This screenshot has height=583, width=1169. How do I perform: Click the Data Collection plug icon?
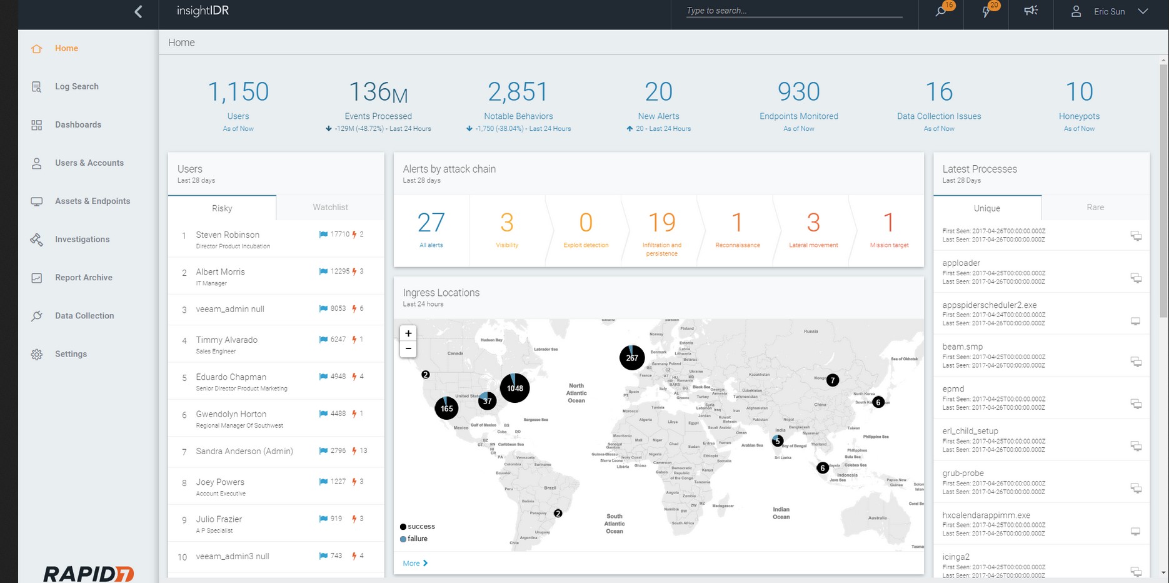(x=37, y=316)
